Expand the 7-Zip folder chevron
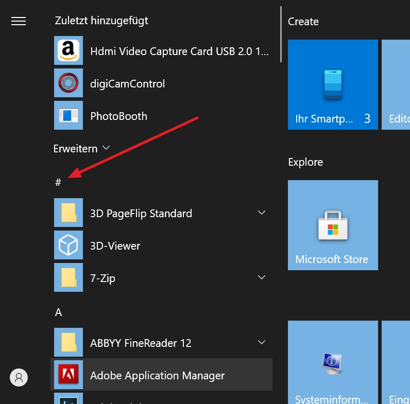 (x=262, y=277)
